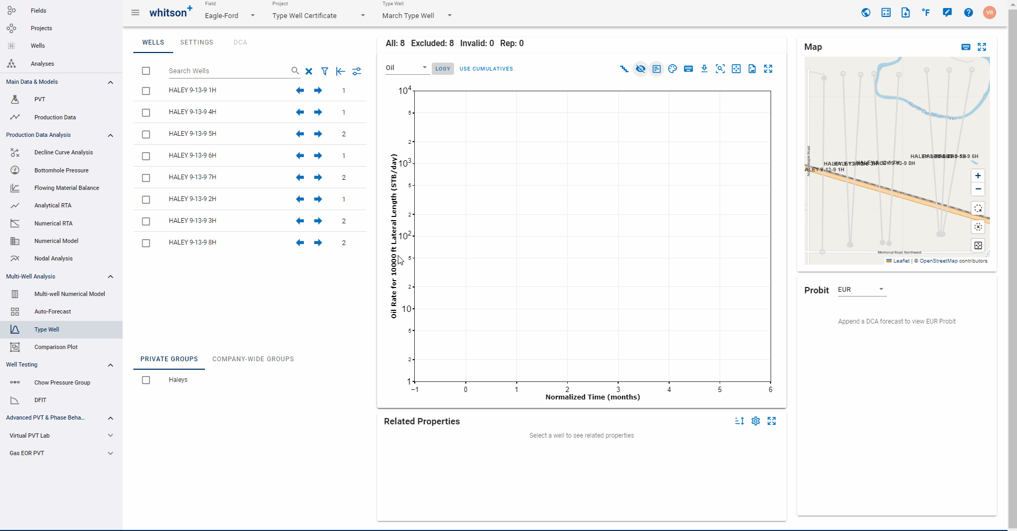This screenshot has width=1017, height=531.
Task: Open the calculator icon in top bar
Action: pyautogui.click(x=886, y=13)
